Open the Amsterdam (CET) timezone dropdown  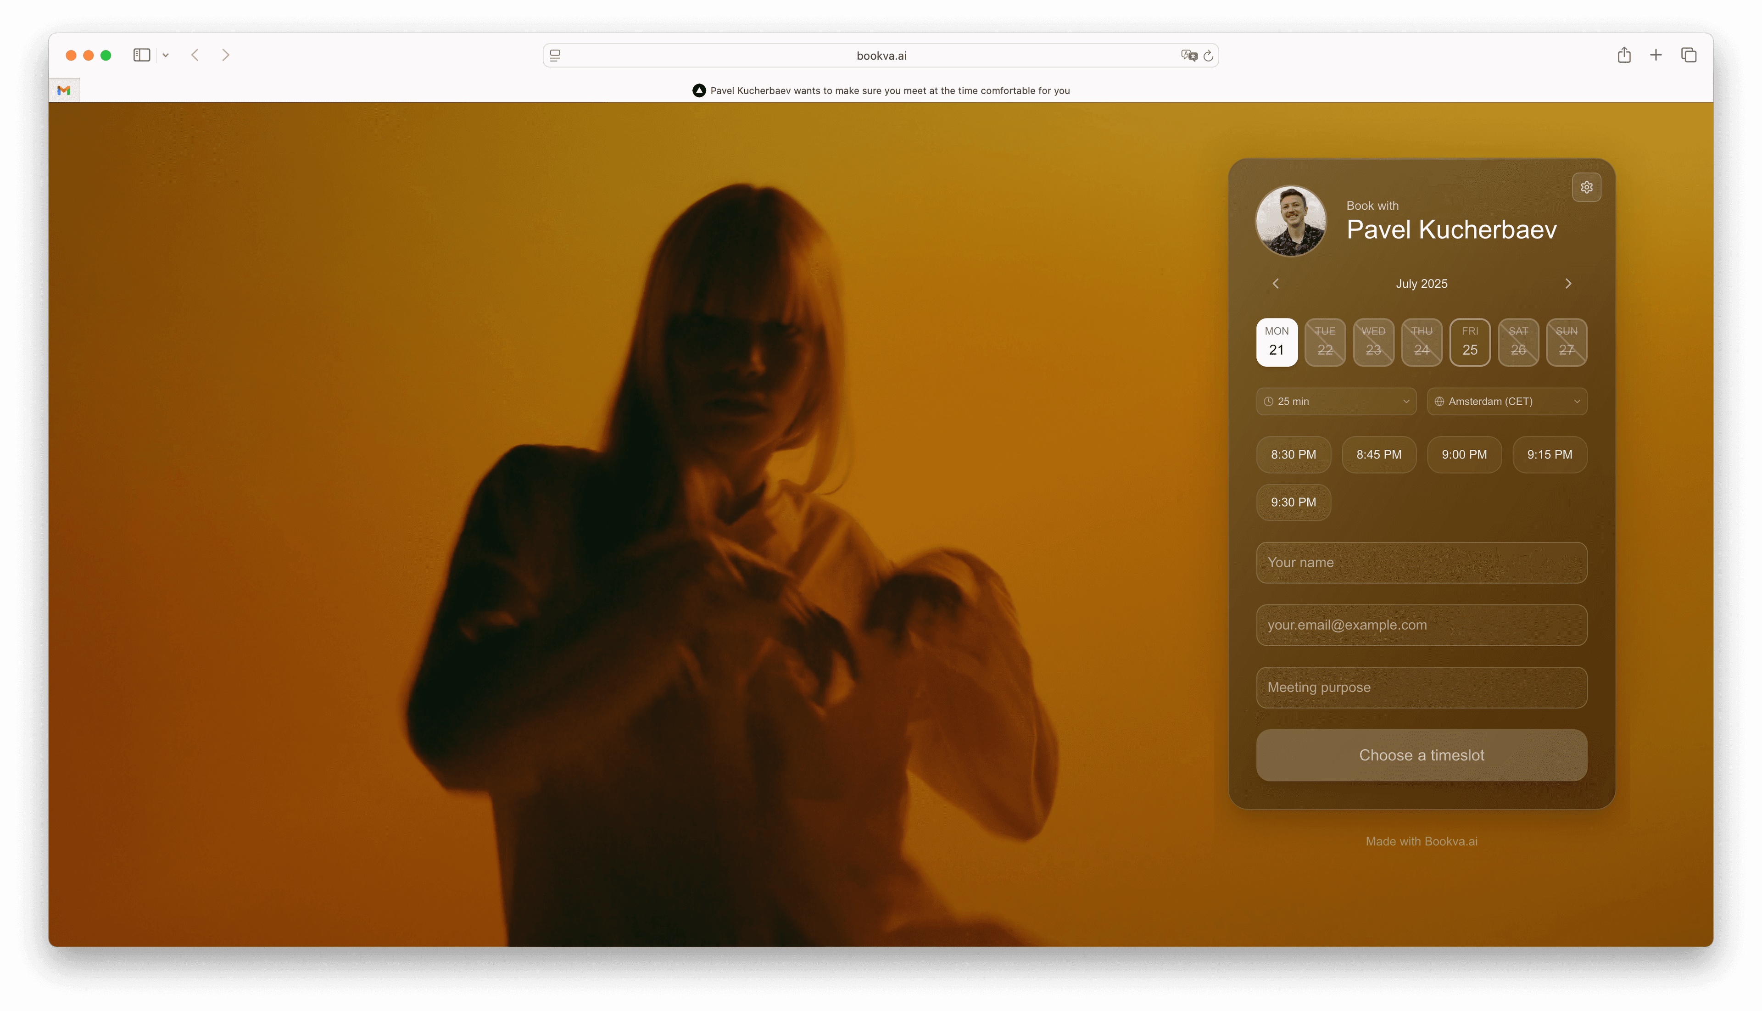click(x=1506, y=402)
